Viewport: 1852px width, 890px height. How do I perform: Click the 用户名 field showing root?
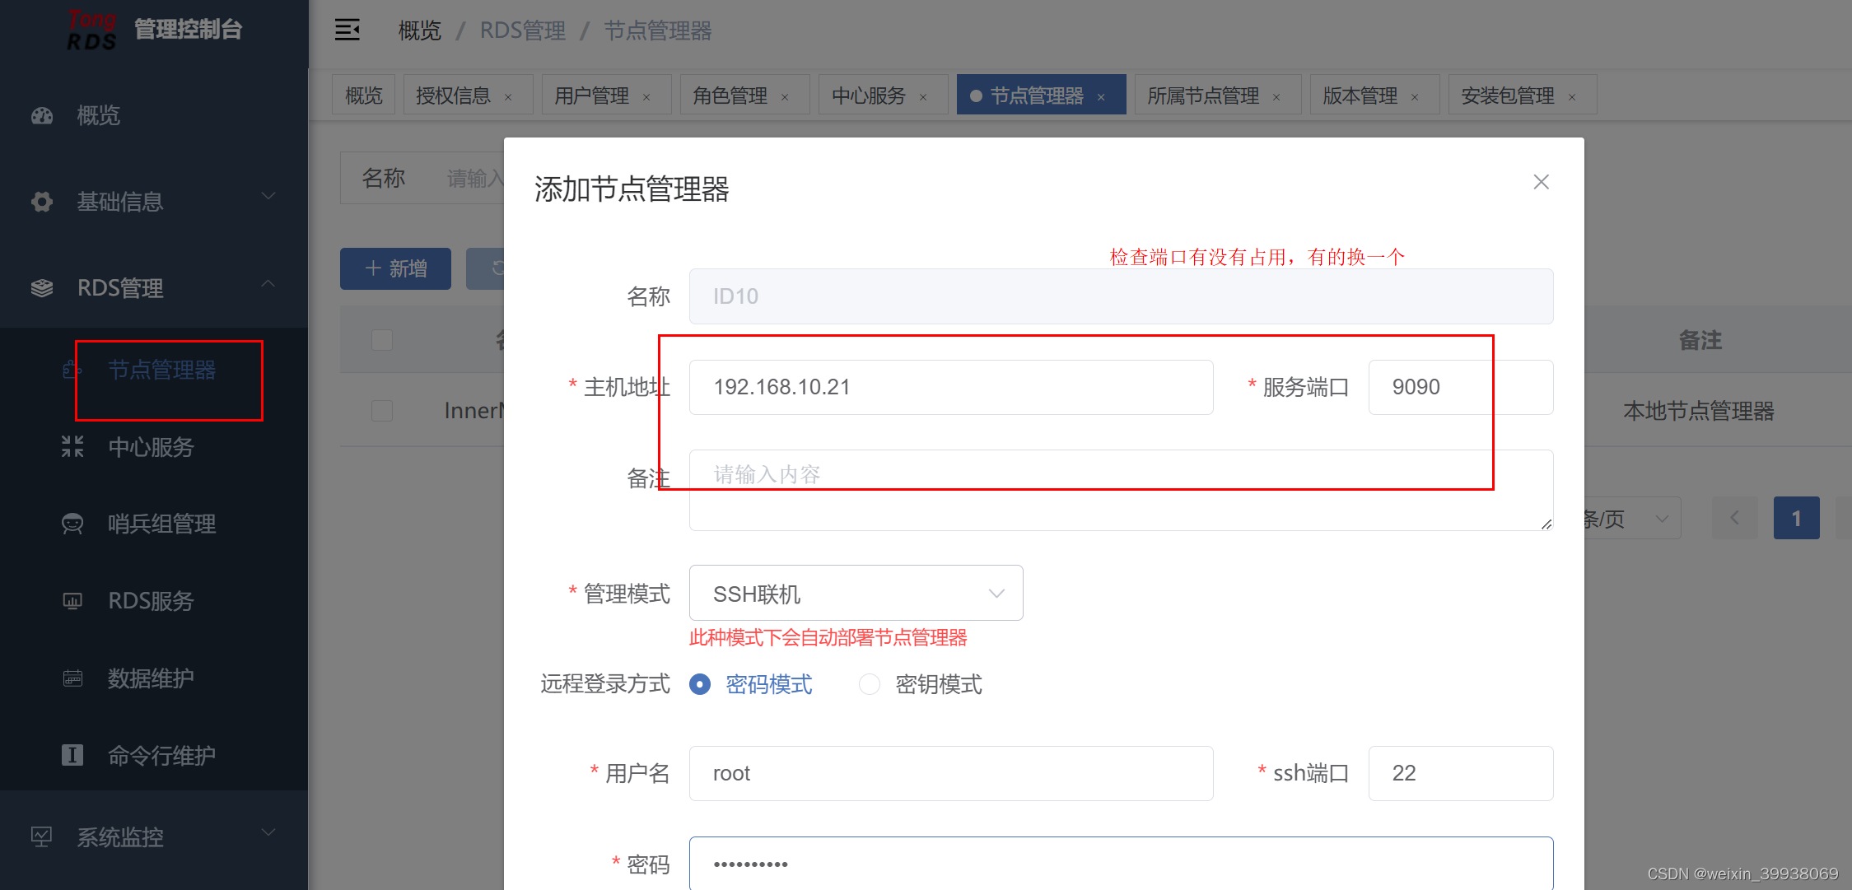pyautogui.click(x=951, y=773)
